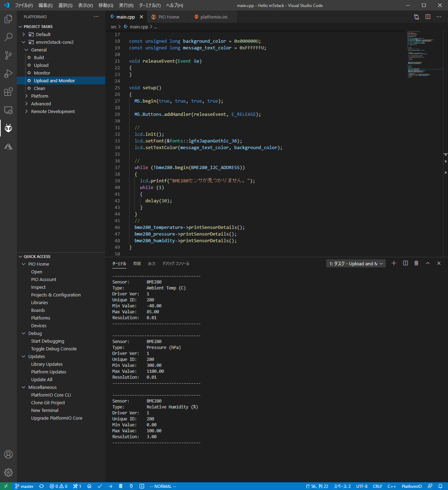This screenshot has height=490, width=448.
Task: Click the PlatformIO Home icon in status bar
Action: click(x=89, y=486)
